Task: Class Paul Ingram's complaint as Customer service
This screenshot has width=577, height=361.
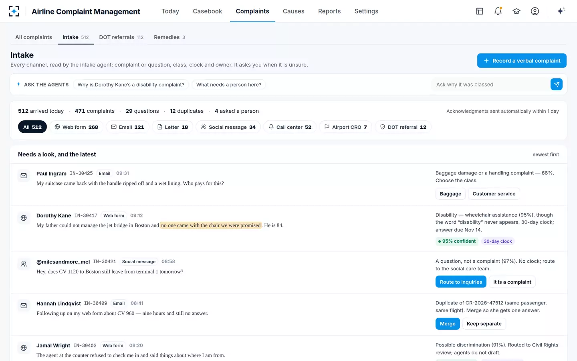Action: (x=494, y=194)
